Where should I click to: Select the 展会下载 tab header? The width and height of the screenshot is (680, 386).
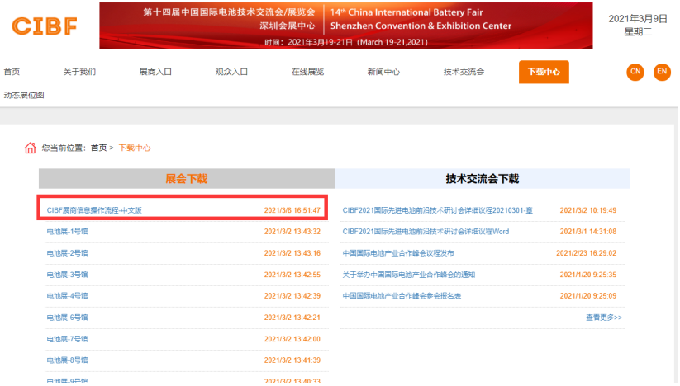(x=187, y=178)
